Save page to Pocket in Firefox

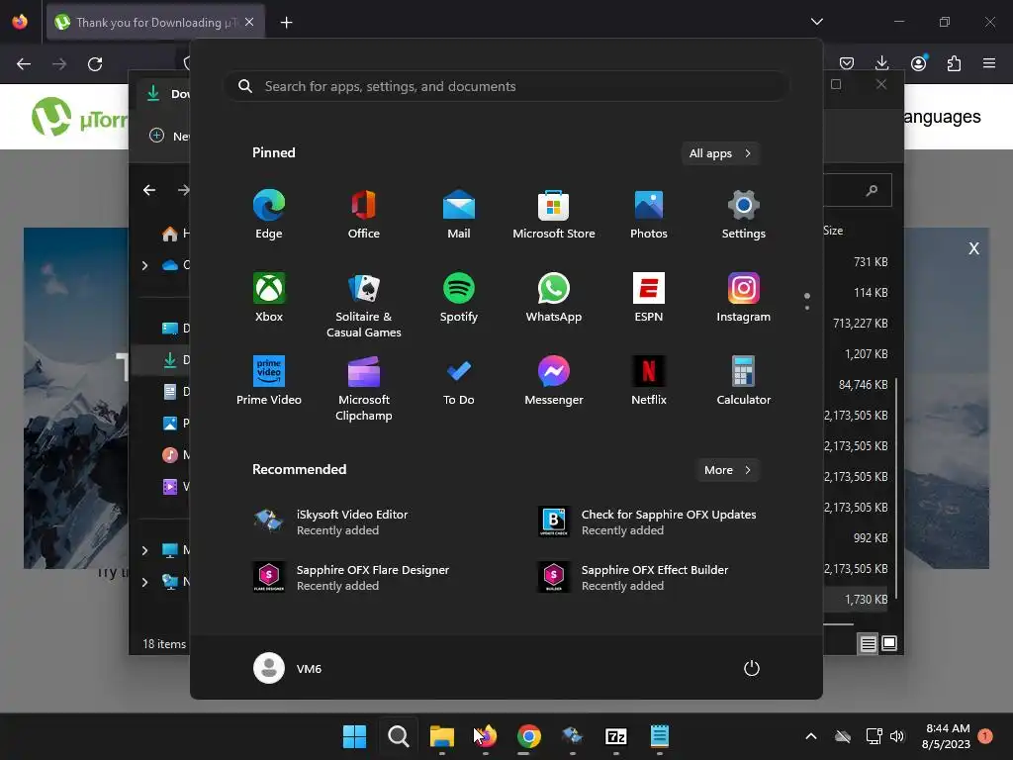[847, 63]
